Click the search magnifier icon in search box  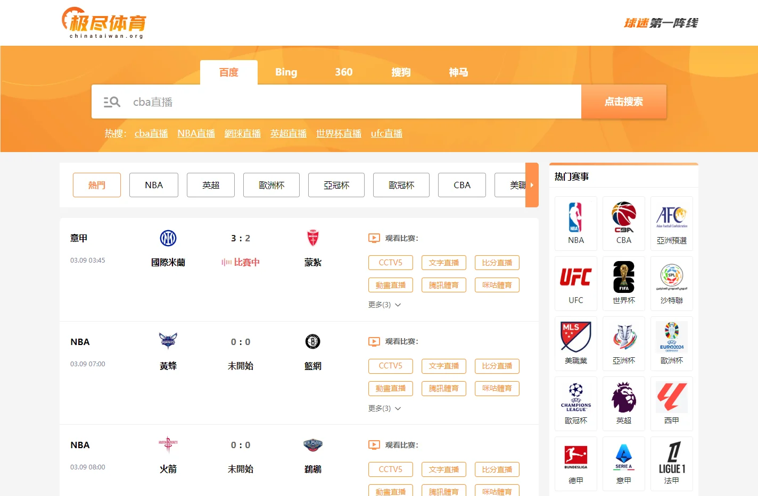click(112, 102)
